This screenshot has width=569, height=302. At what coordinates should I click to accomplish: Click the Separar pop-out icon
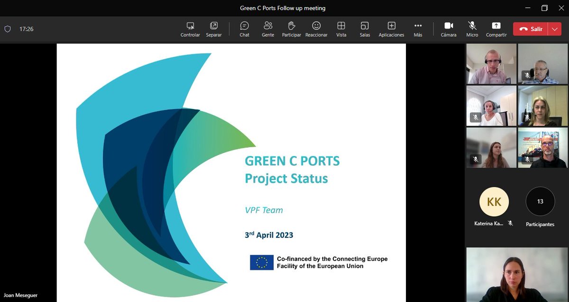coord(214,26)
